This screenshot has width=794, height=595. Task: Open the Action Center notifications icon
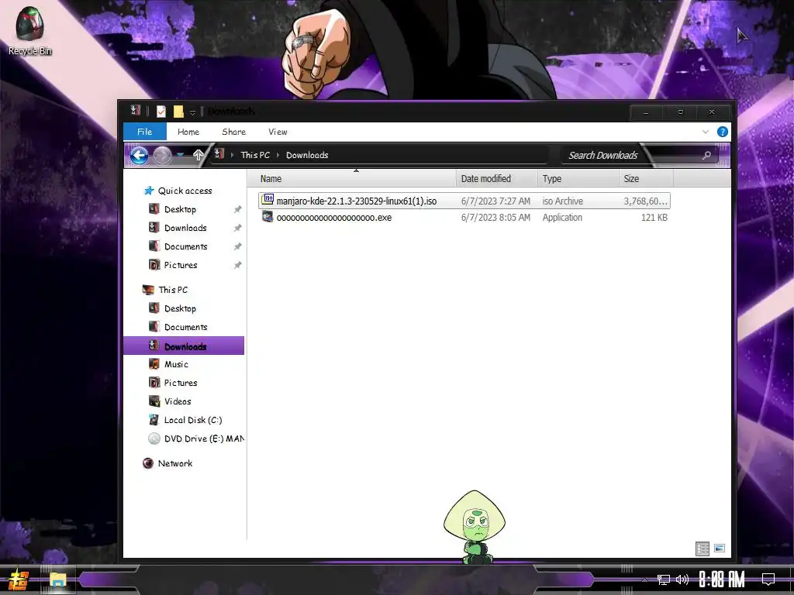(768, 580)
